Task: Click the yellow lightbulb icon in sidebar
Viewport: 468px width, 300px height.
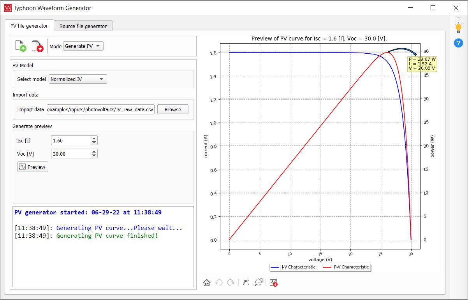Action: (x=458, y=28)
